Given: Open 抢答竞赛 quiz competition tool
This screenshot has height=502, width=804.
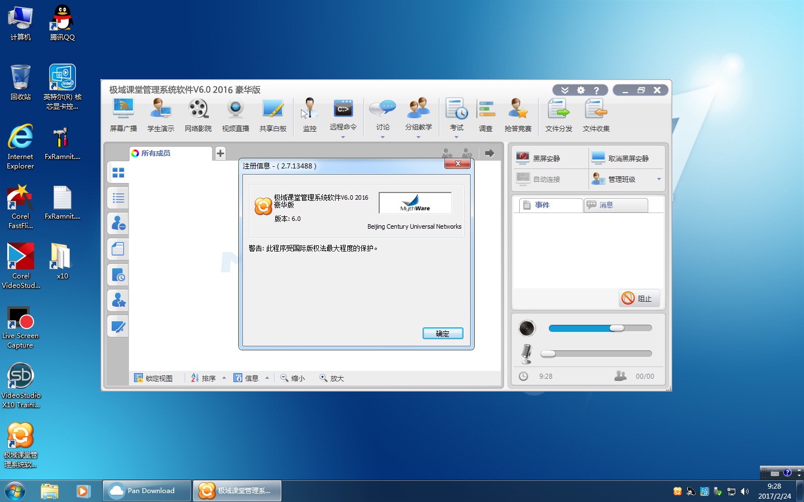Looking at the screenshot, I should 518,115.
